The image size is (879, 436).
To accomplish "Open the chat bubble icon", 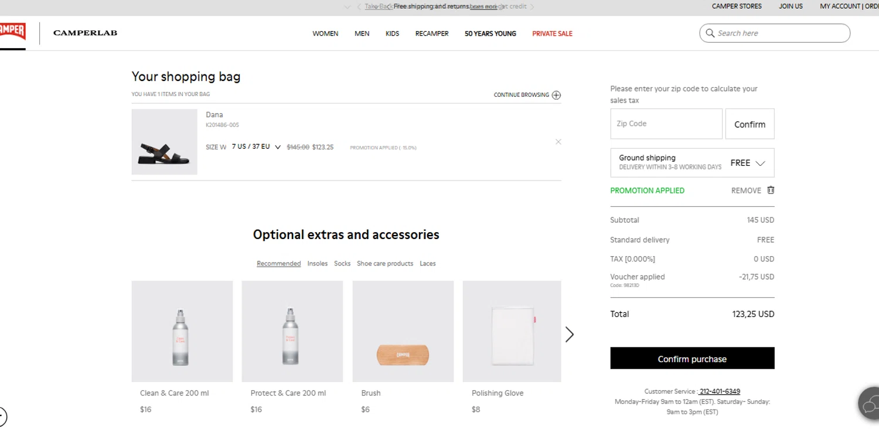I will tap(870, 403).
